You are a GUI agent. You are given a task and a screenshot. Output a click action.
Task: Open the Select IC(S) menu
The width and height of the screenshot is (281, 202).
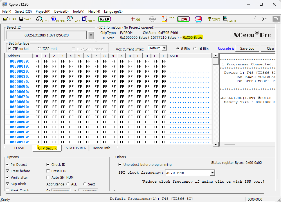click(23, 12)
